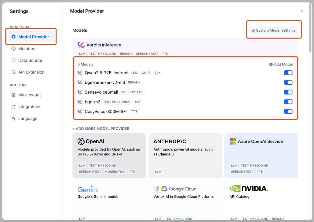Image resolution: width=314 pixels, height=222 pixels.
Task: Disable the Qwen2.5-72B-Instruct model toggle
Action: (x=288, y=73)
